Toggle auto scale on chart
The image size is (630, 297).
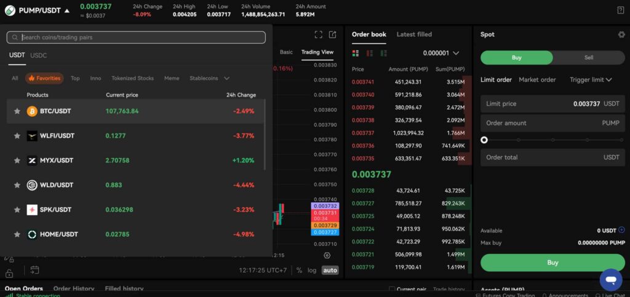coord(330,270)
